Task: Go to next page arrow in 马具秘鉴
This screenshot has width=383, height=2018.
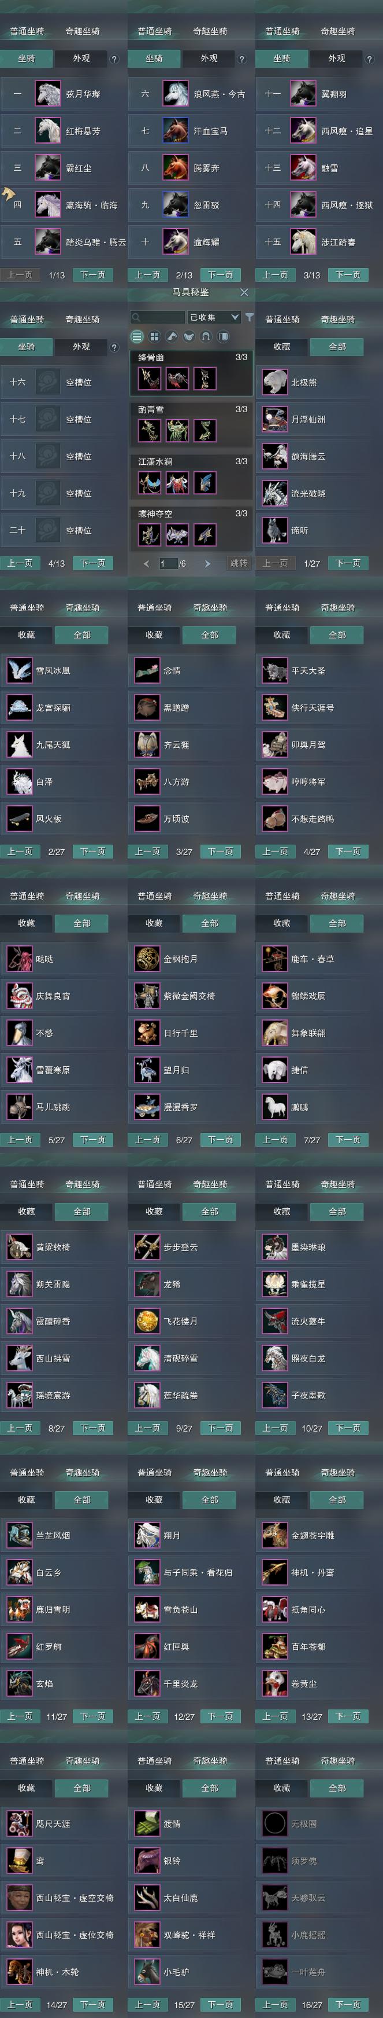Action: pyautogui.click(x=207, y=563)
